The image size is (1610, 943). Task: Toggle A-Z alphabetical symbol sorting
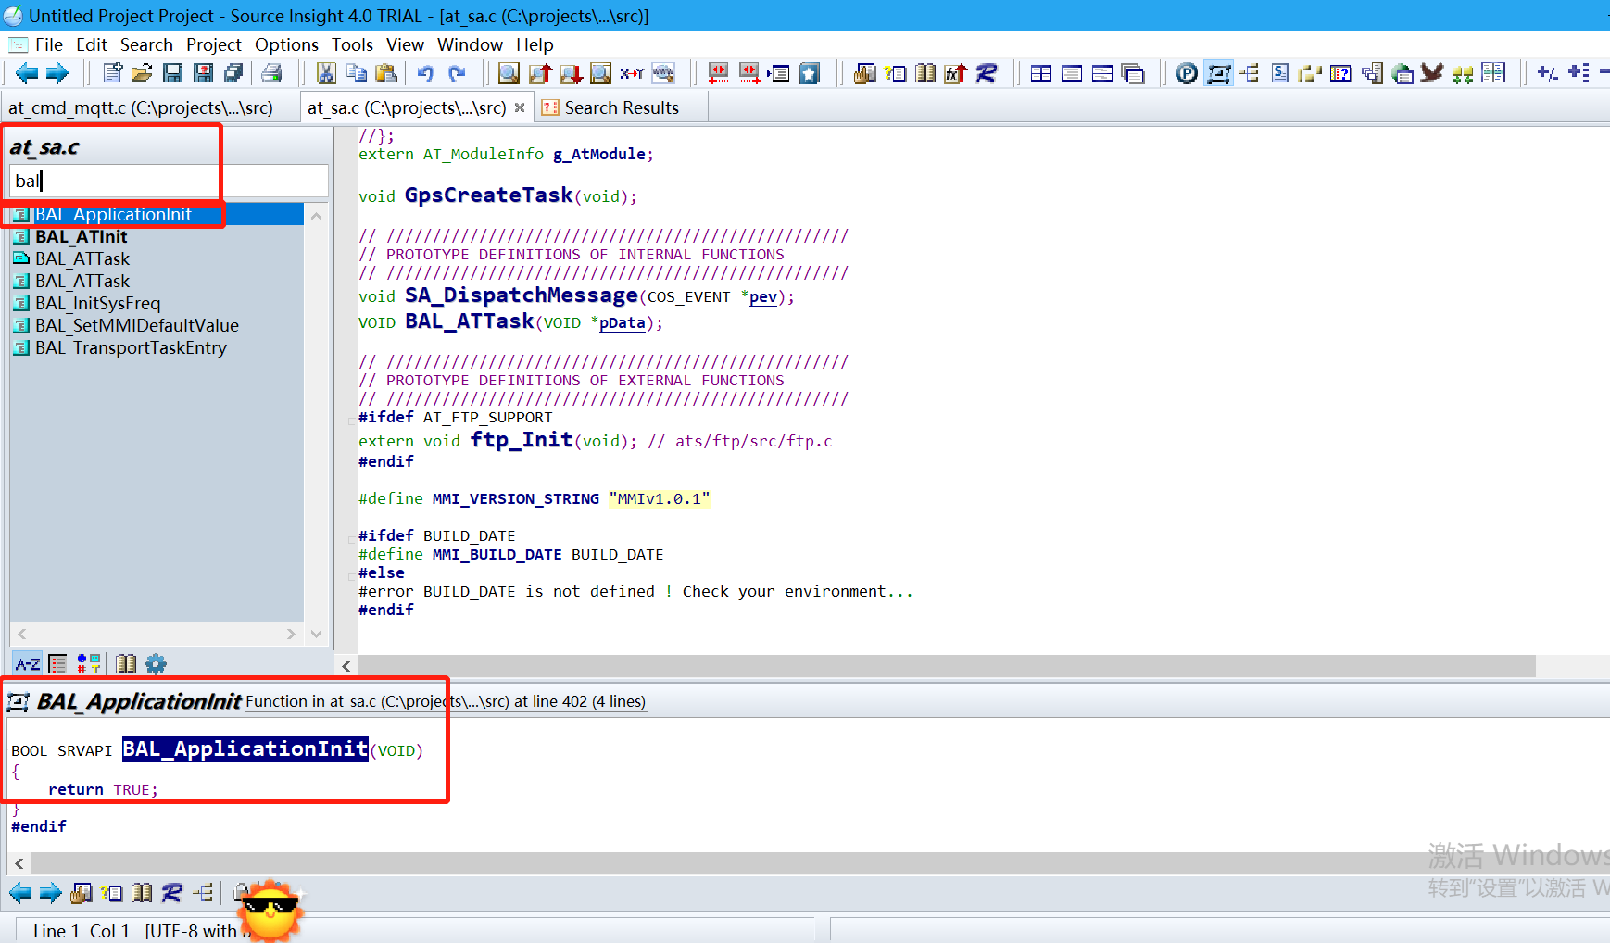point(27,663)
